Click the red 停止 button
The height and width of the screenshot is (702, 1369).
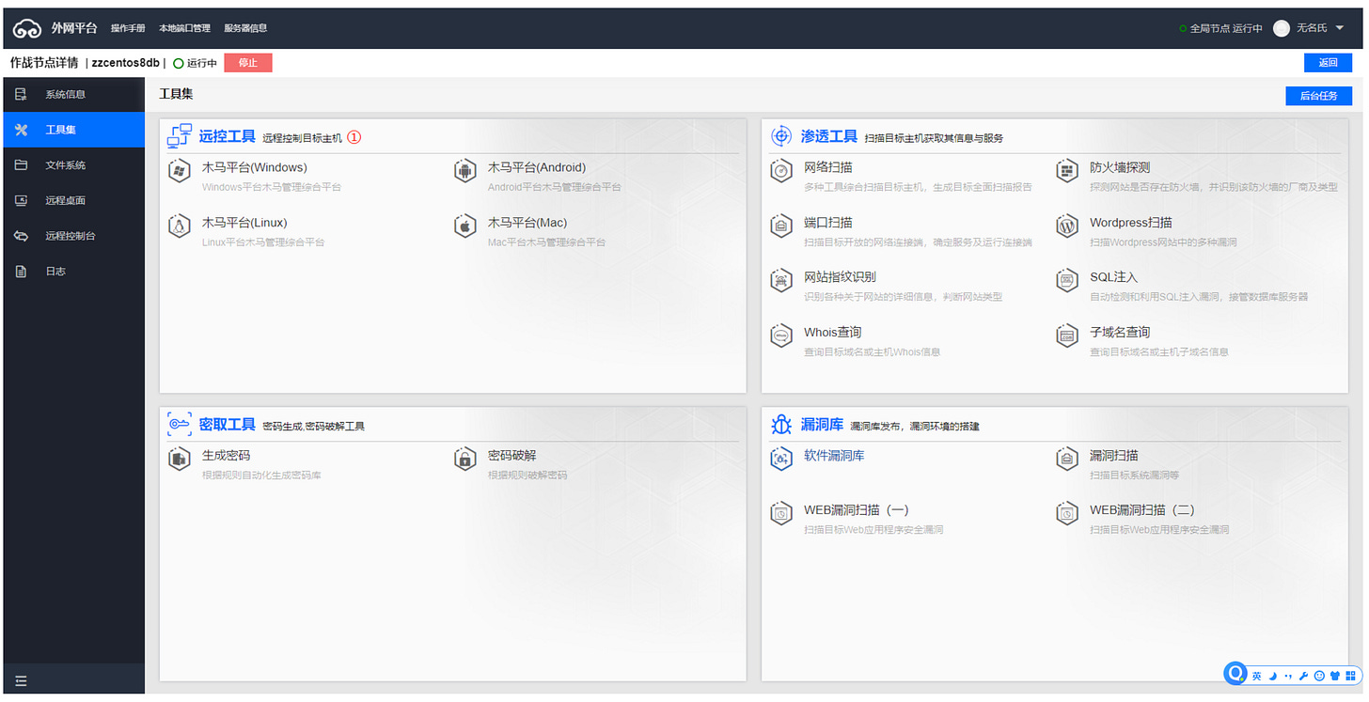point(248,63)
